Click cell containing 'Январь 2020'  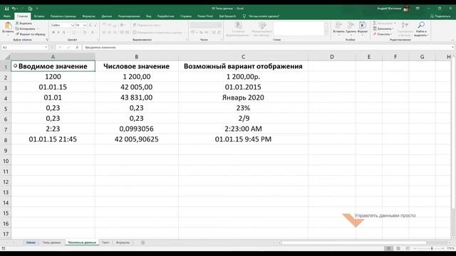click(243, 97)
